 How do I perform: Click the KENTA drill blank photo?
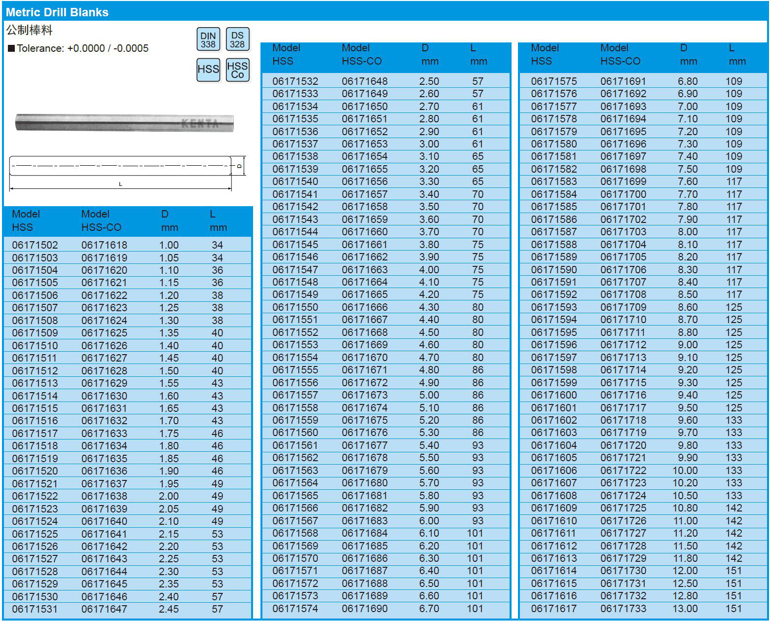point(124,123)
